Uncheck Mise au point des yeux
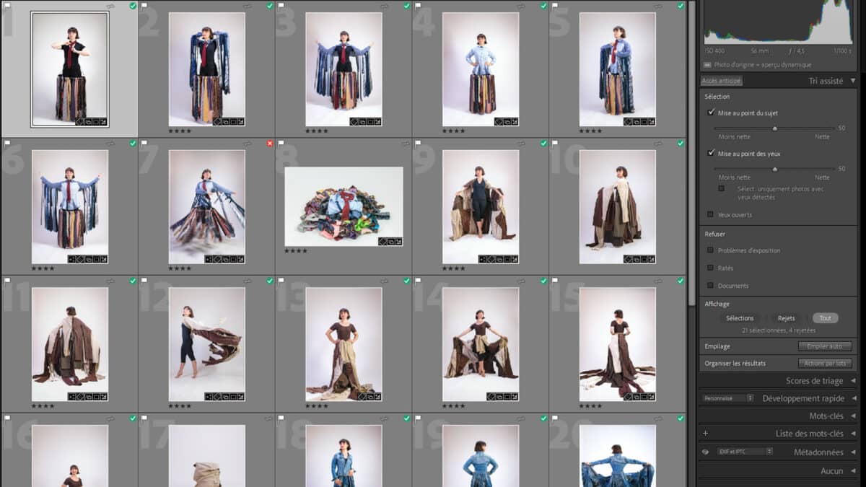The image size is (866, 487). click(712, 153)
